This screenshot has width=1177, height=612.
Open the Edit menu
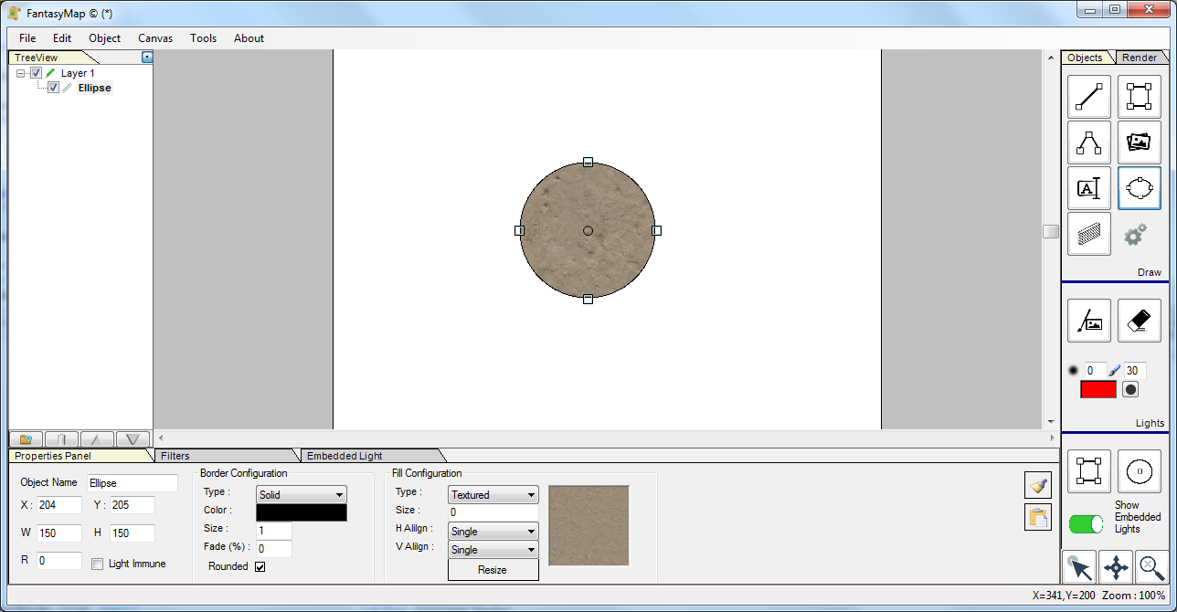pyautogui.click(x=62, y=38)
